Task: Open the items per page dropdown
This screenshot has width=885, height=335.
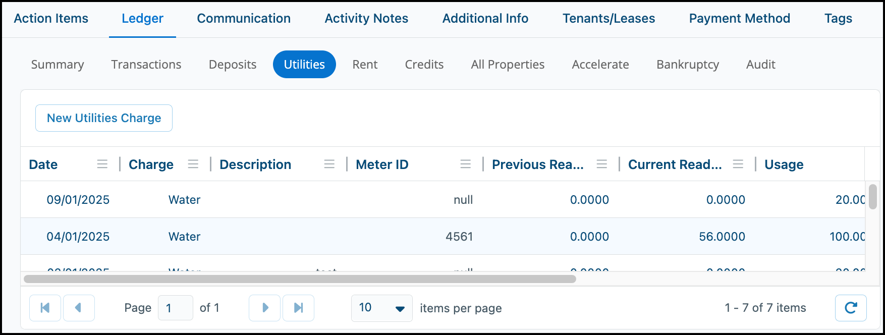Action: pyautogui.click(x=382, y=308)
